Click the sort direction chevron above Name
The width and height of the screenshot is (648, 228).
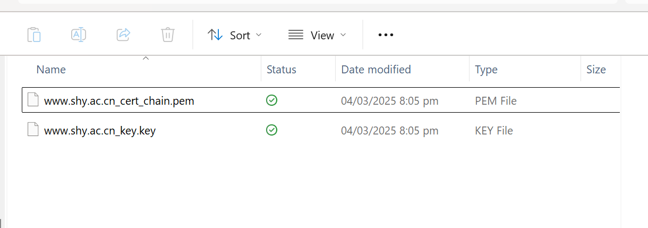146,57
